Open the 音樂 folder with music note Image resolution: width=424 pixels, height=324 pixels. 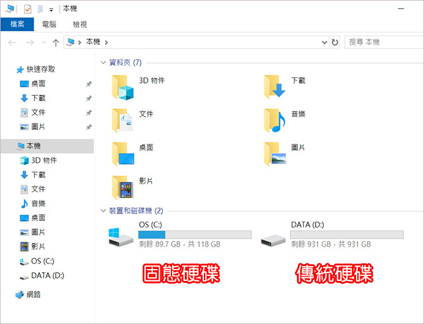click(275, 120)
